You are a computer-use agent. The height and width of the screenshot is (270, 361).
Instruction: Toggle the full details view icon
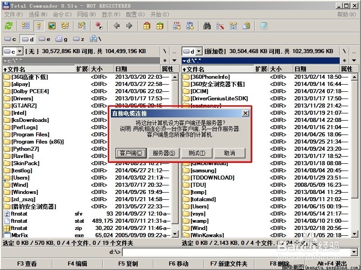(x=39, y=26)
